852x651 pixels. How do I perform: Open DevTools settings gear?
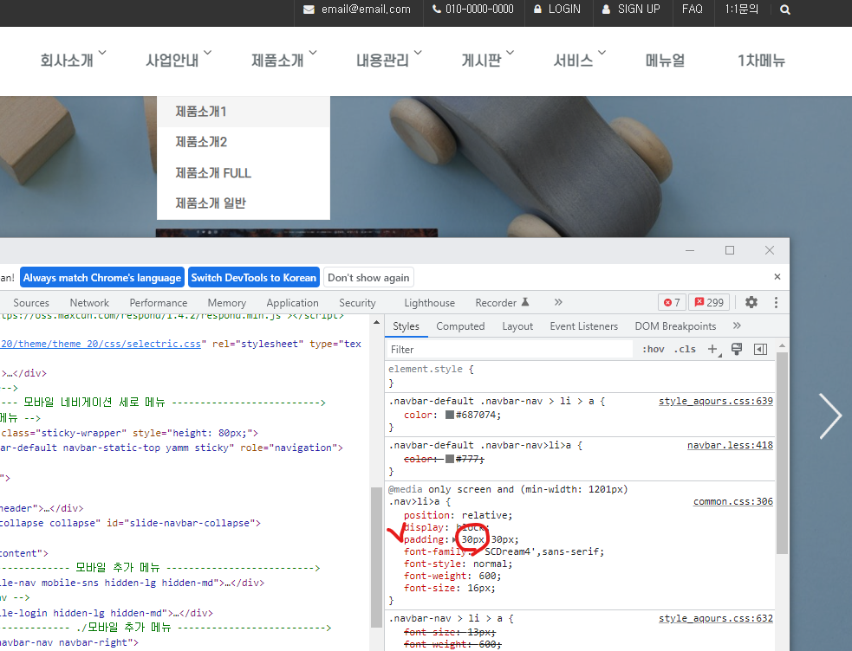[x=751, y=302]
